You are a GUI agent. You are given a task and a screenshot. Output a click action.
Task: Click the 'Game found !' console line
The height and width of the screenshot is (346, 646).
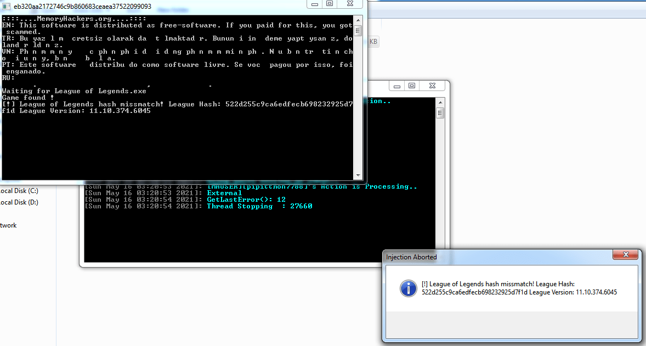pos(28,98)
